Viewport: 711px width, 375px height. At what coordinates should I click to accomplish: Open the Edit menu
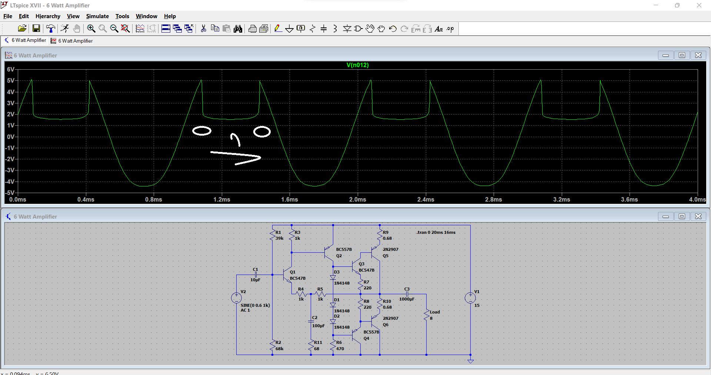[24, 16]
